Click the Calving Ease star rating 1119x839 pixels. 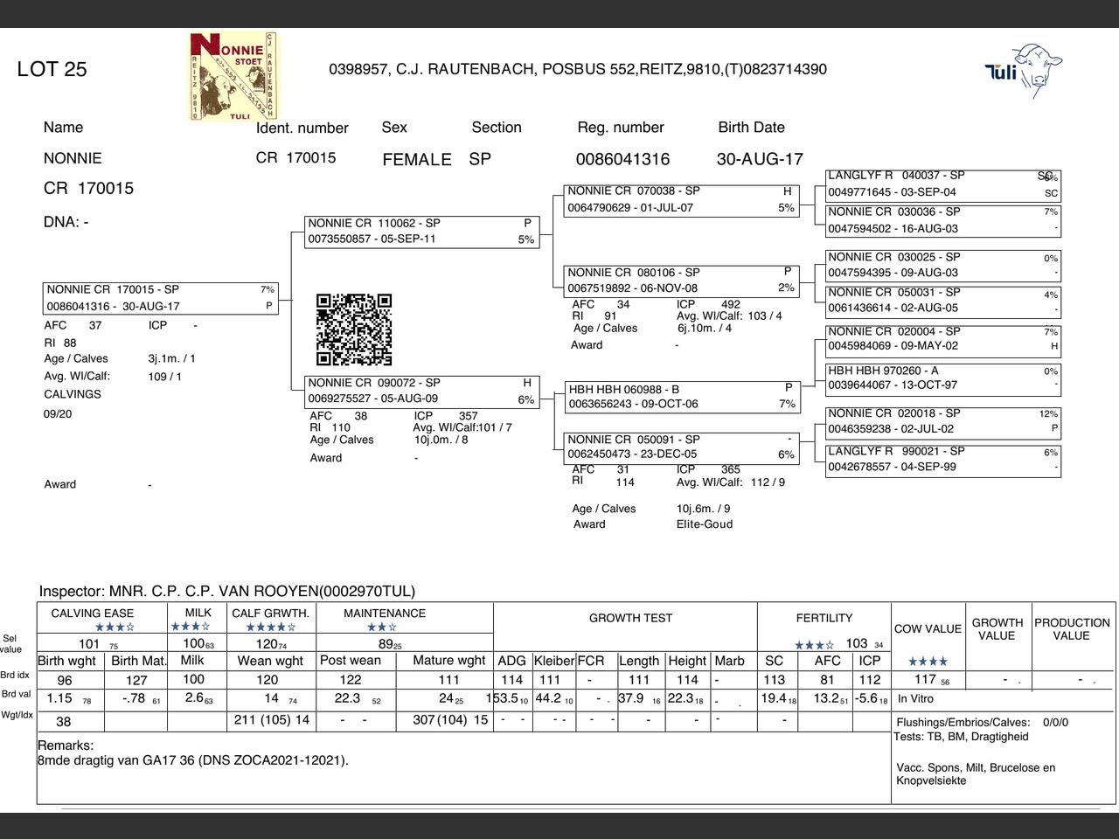click(x=115, y=627)
